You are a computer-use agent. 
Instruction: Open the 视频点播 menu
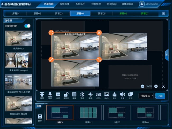point(65,4)
